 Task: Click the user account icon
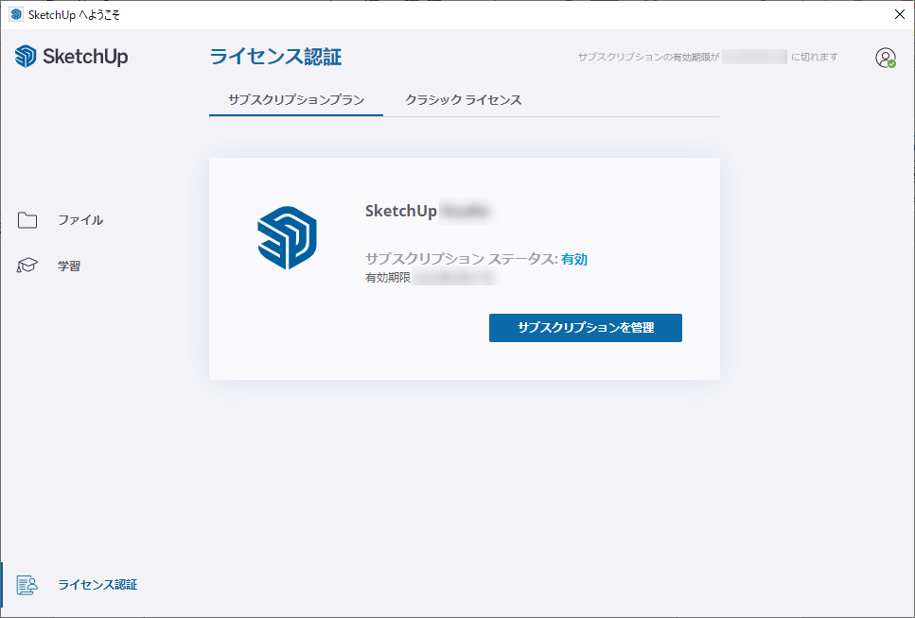(885, 58)
